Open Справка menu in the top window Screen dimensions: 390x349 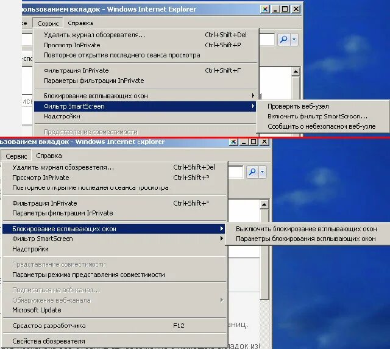point(80,23)
